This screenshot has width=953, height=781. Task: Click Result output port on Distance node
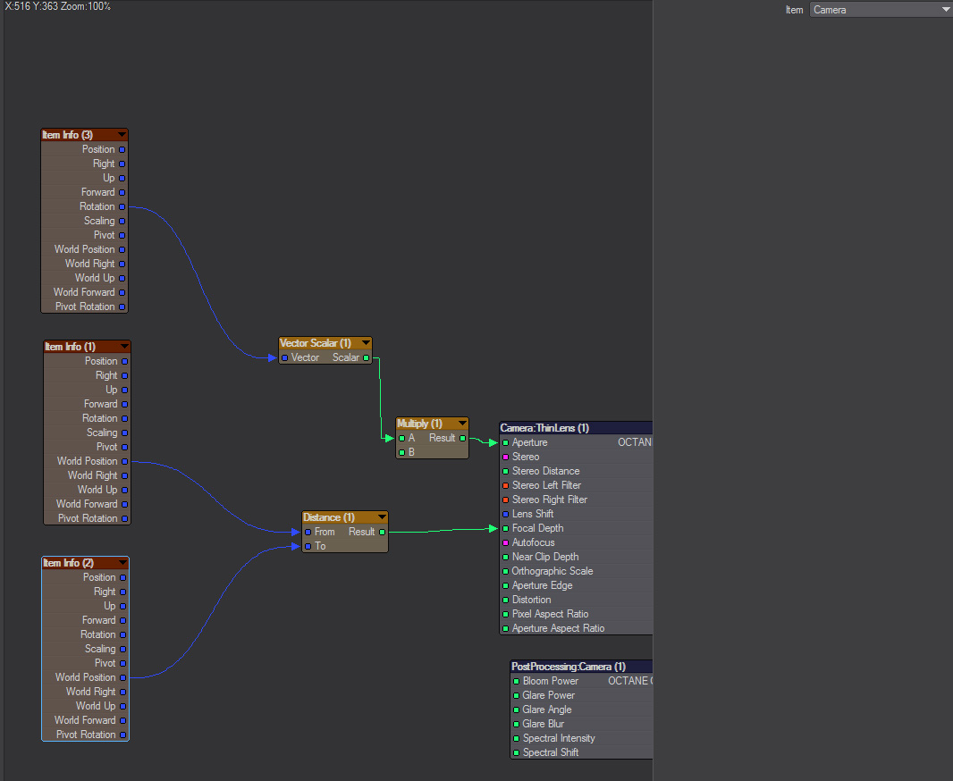pos(382,532)
